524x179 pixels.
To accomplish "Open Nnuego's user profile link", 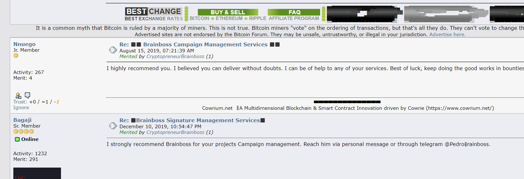I will 24,44.
